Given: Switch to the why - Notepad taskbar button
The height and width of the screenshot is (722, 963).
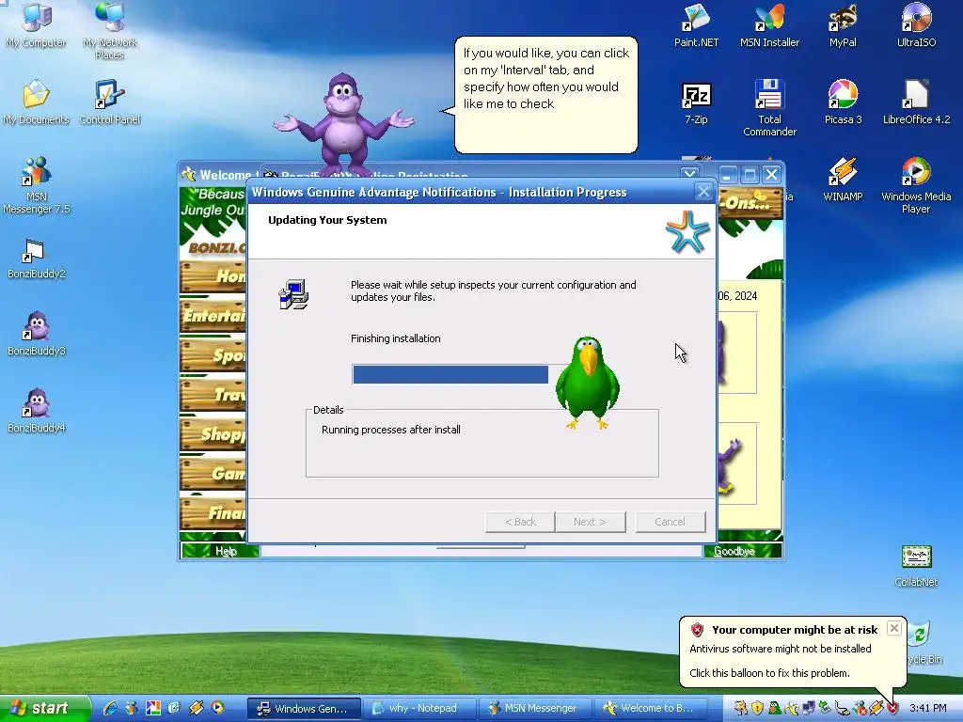Looking at the screenshot, I should coord(419,709).
